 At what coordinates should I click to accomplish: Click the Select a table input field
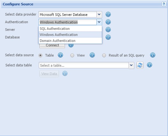(84, 65)
